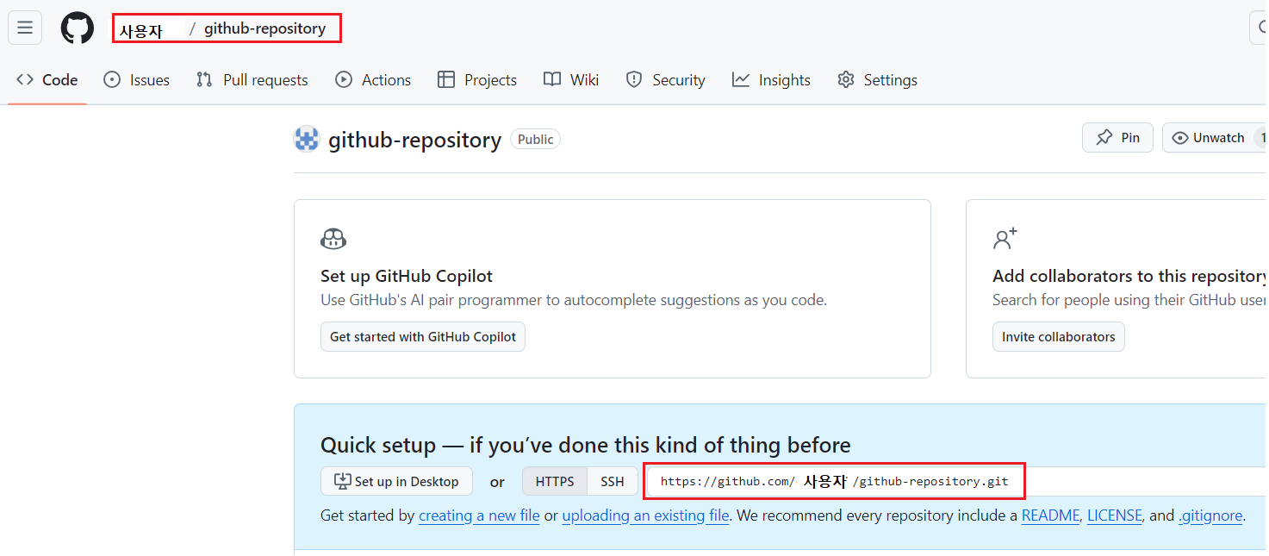Click github-repository in the breadcrumb

pos(264,28)
